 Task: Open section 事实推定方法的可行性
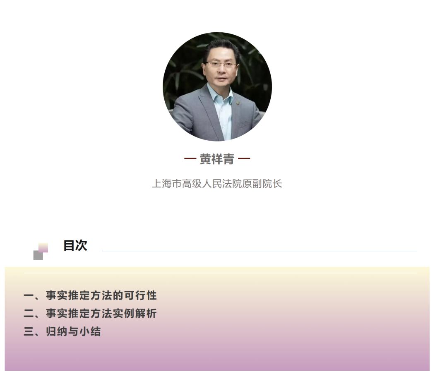[101, 295]
